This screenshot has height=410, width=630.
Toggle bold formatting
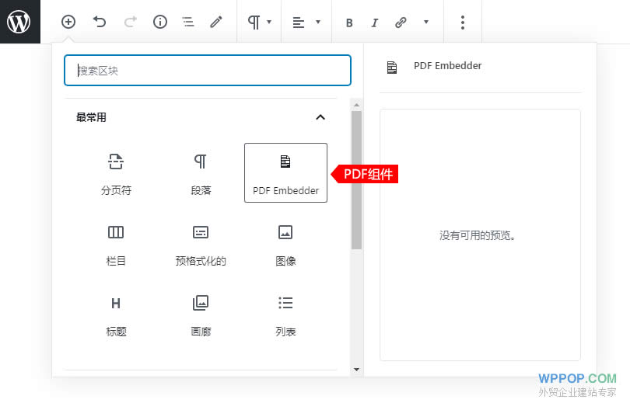tap(349, 23)
